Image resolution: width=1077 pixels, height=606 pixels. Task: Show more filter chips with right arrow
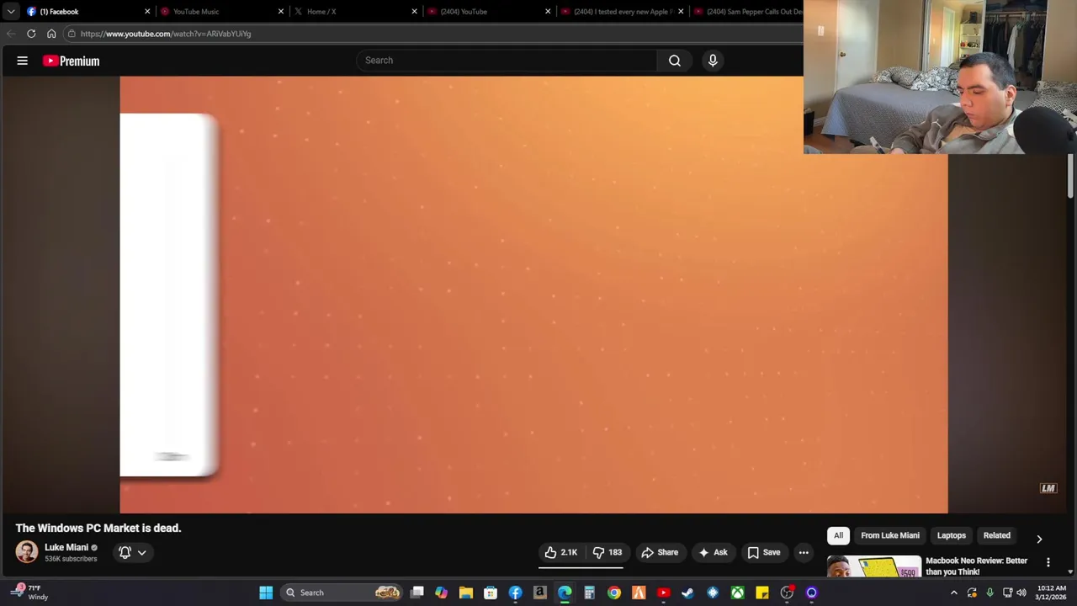coord(1039,539)
